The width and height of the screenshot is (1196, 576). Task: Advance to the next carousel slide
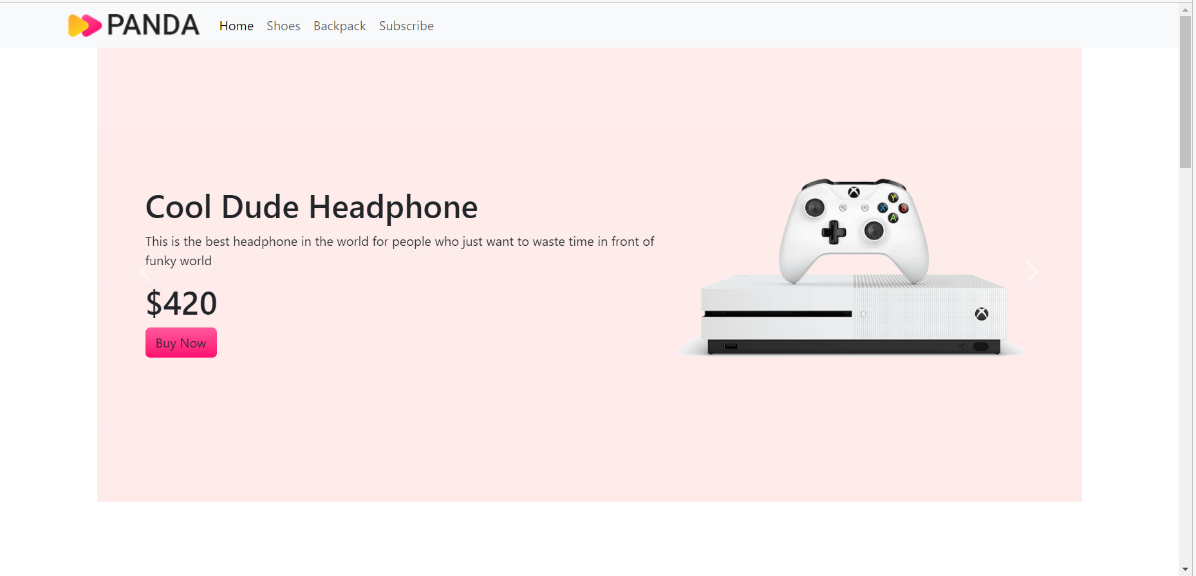point(1032,272)
